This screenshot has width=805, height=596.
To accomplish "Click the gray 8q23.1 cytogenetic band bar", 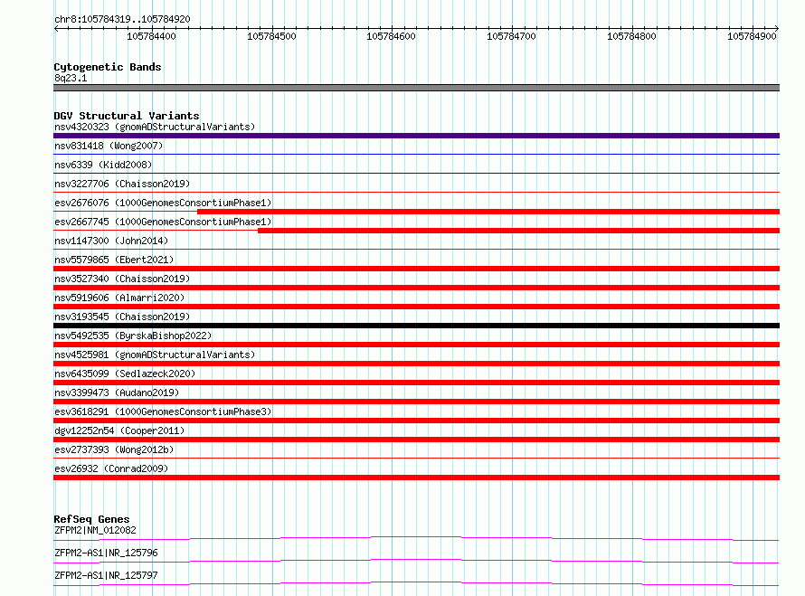I will pos(416,88).
